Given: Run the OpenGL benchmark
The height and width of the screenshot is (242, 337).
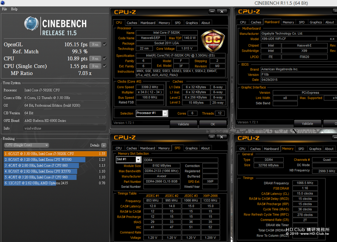Looking at the screenshot, I should [95, 44].
